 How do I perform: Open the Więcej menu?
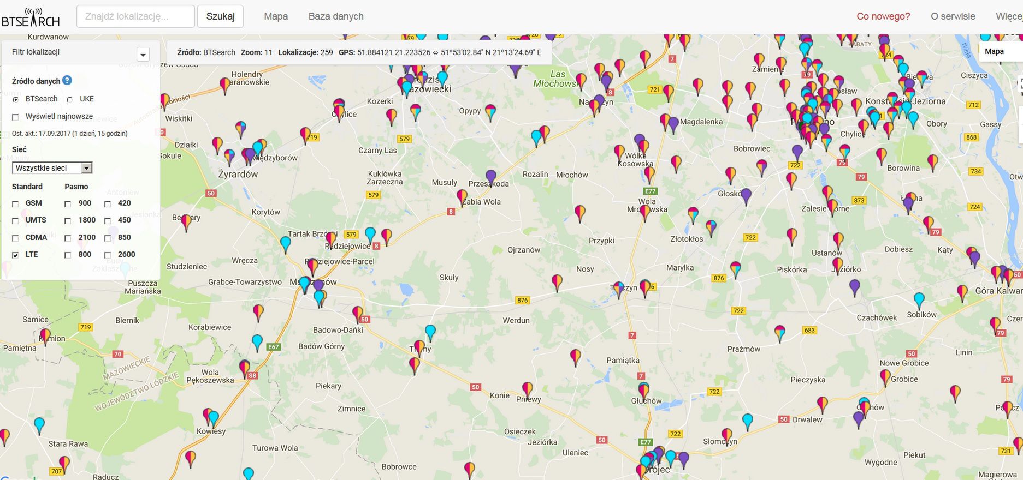click(x=1009, y=16)
